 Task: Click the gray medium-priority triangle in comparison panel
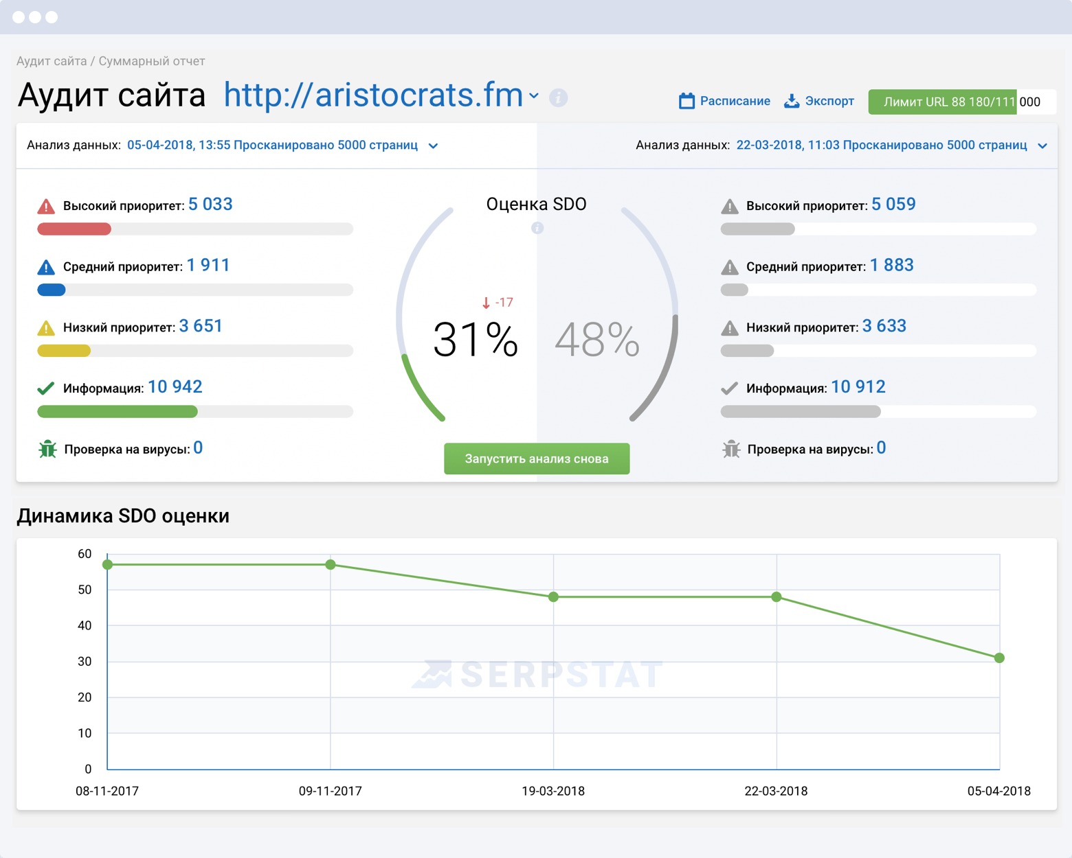click(x=730, y=267)
